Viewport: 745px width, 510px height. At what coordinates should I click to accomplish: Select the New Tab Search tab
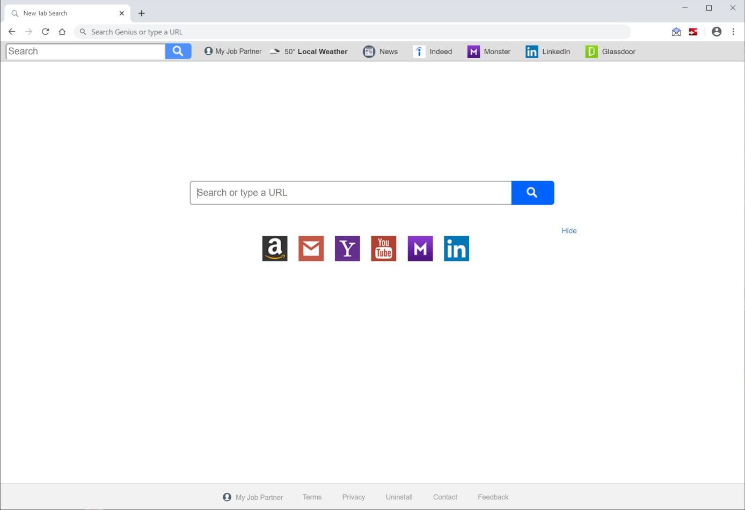[x=67, y=13]
